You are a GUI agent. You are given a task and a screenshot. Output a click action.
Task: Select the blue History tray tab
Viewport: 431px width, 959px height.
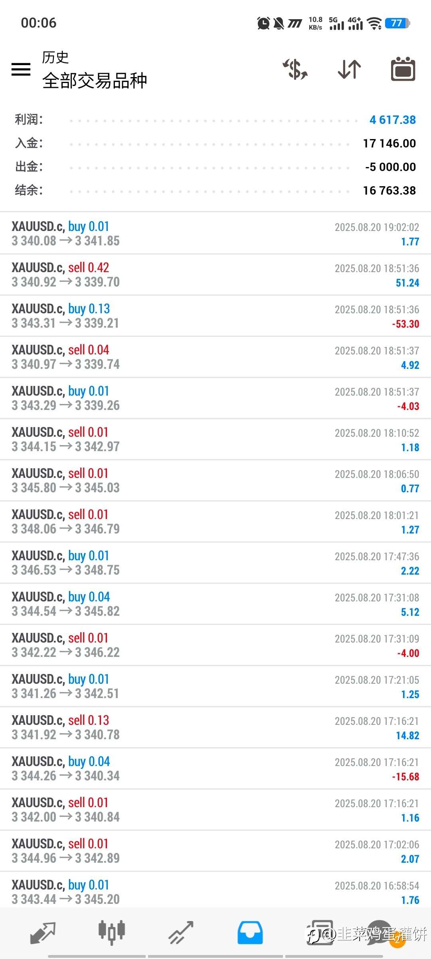pos(250,933)
